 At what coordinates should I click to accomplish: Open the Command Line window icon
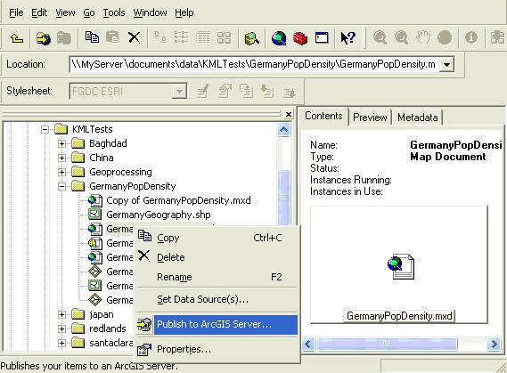coord(322,37)
